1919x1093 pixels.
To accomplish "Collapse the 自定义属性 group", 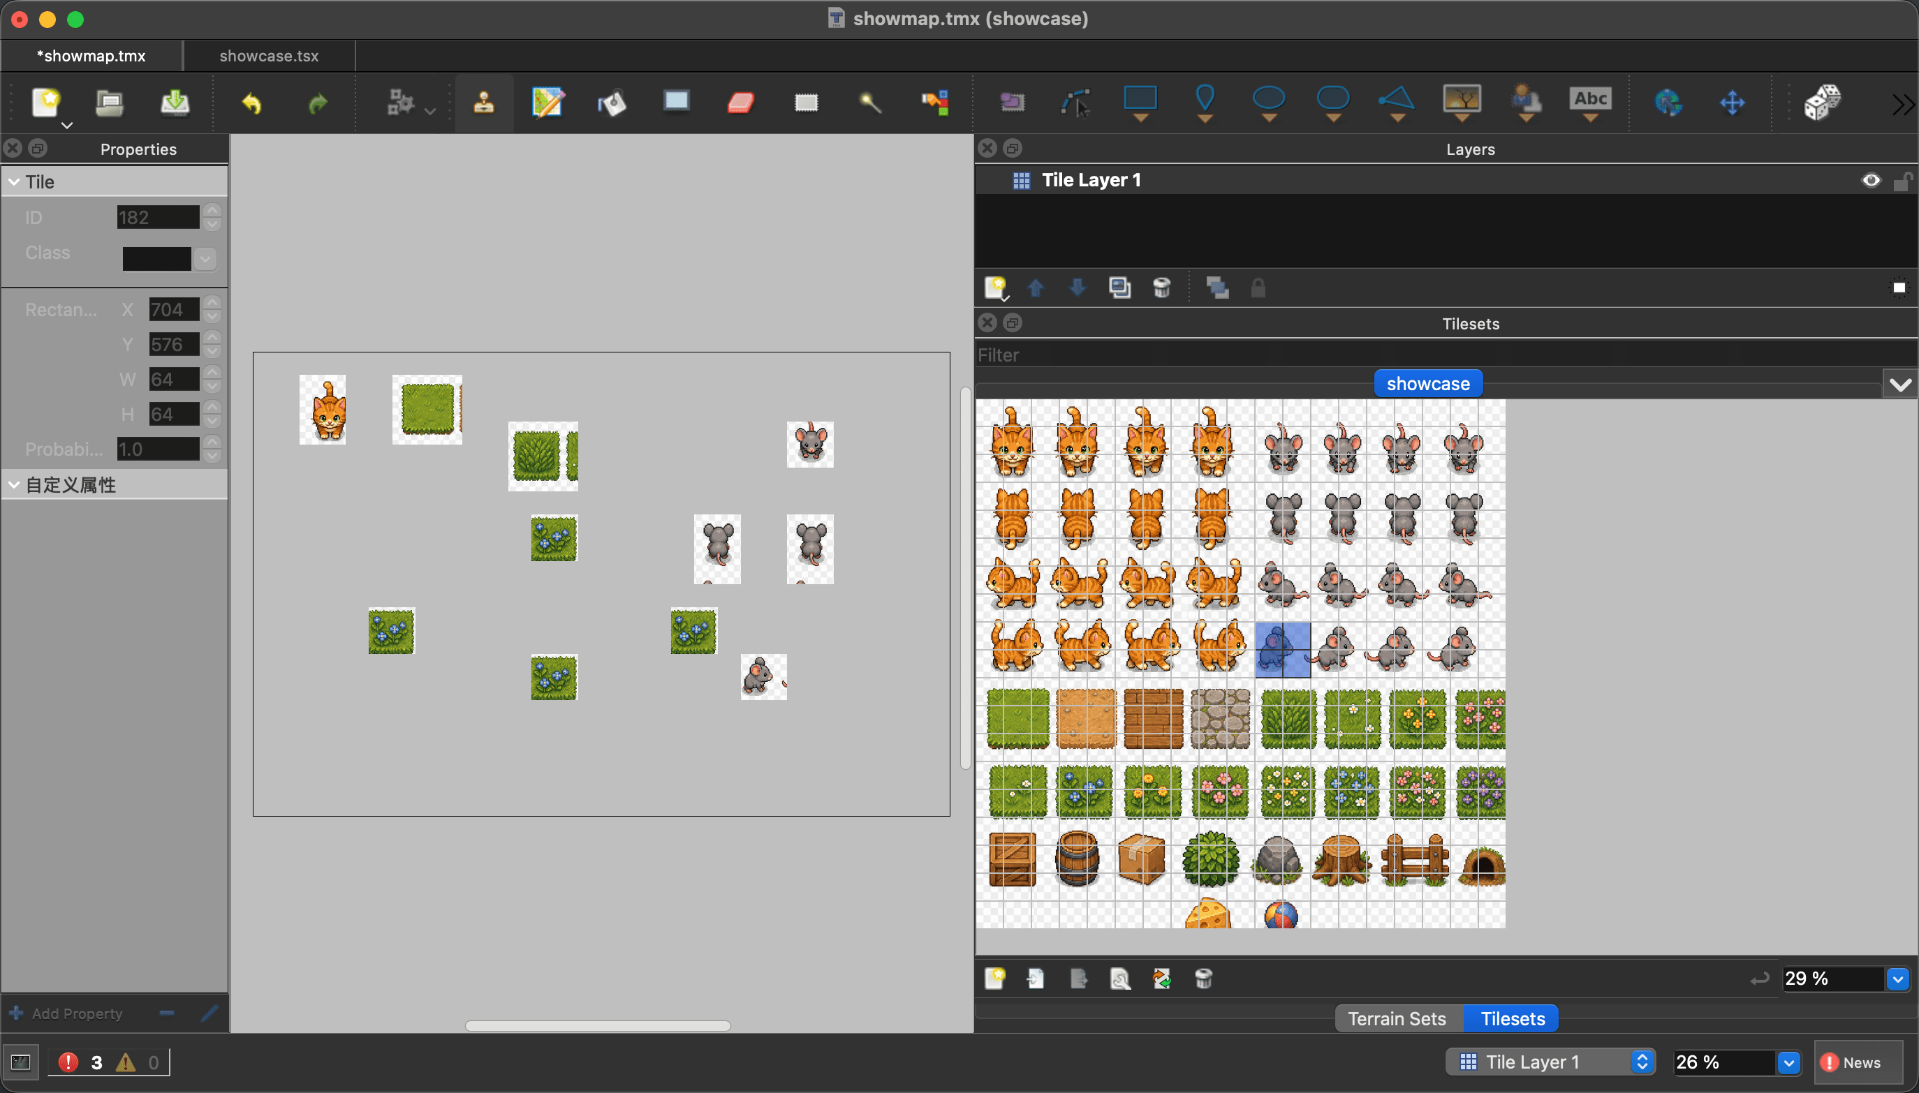I will [x=14, y=485].
